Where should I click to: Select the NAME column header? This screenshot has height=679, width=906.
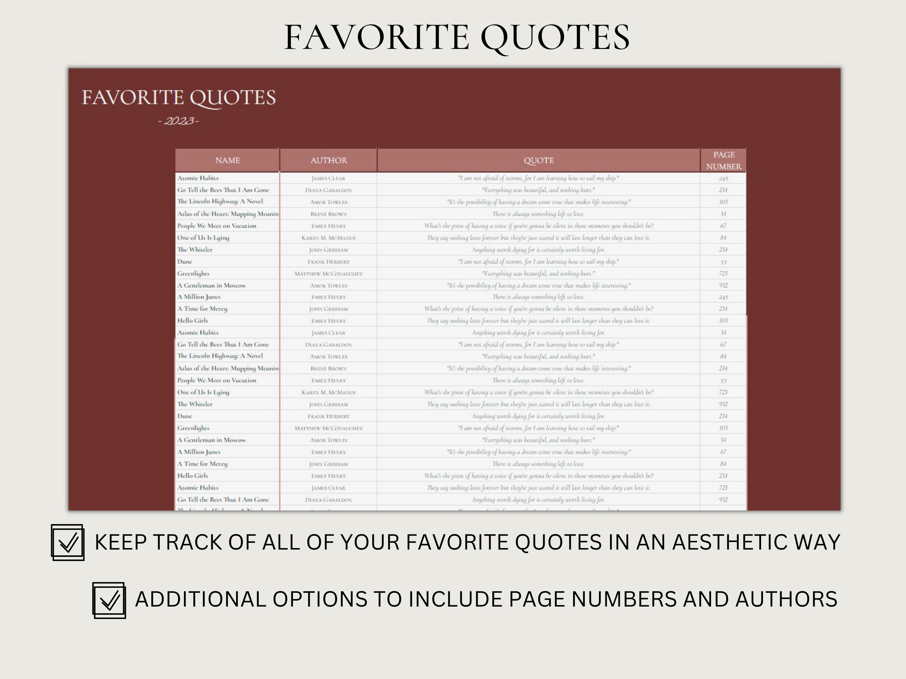(227, 160)
